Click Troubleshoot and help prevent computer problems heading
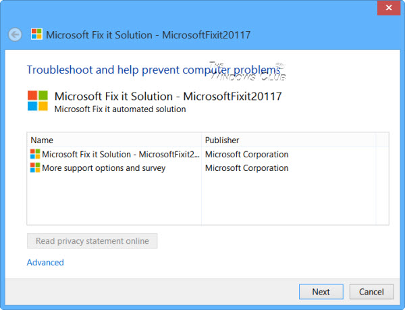 (154, 70)
